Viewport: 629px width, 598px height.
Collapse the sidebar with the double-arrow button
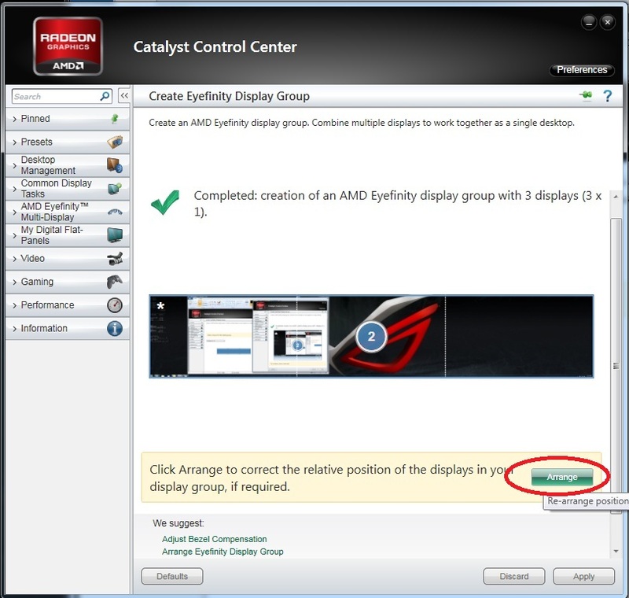click(x=124, y=96)
